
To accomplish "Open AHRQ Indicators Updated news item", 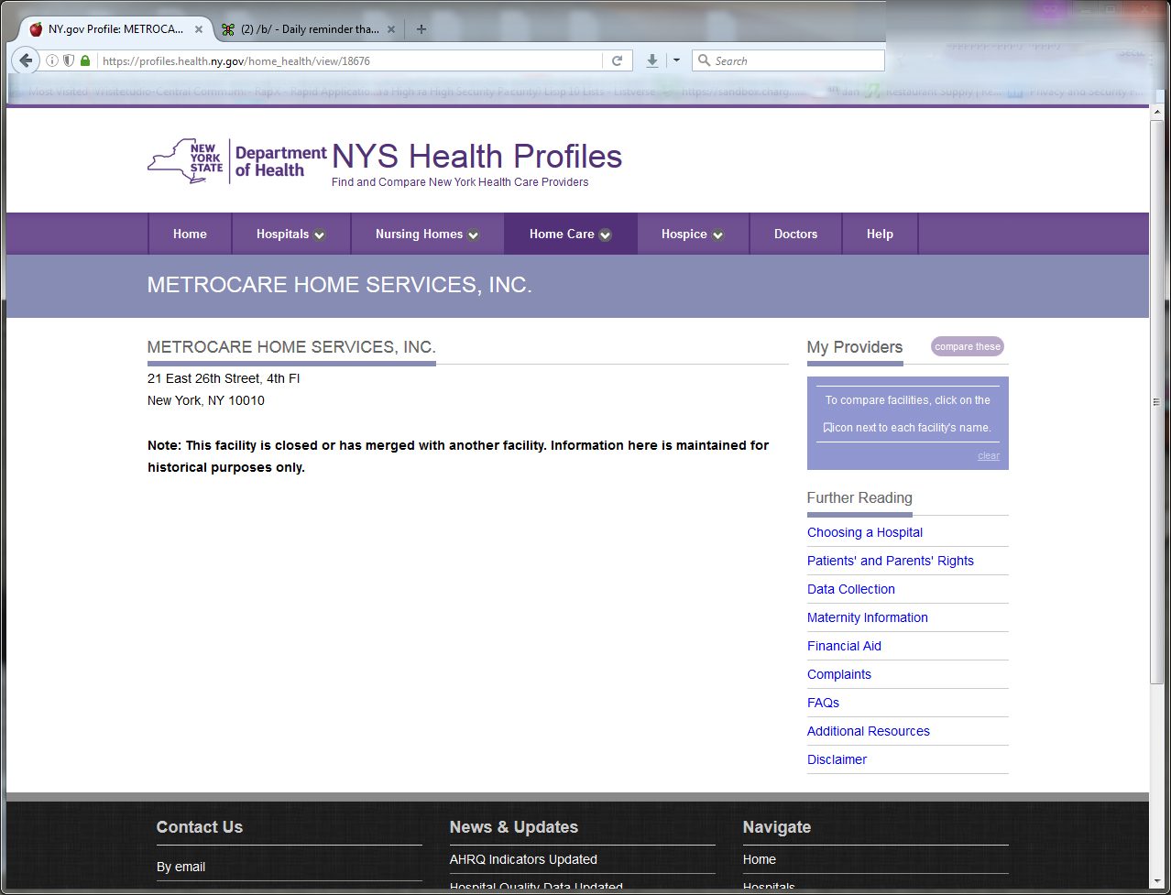I will click(523, 859).
